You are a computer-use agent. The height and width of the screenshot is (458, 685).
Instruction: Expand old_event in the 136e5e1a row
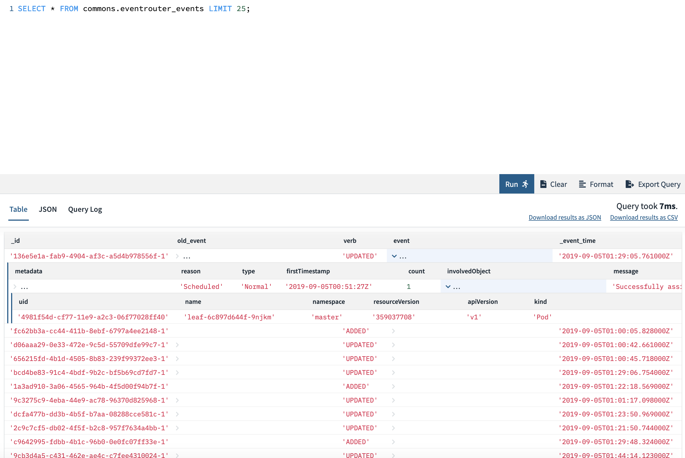pyautogui.click(x=177, y=256)
